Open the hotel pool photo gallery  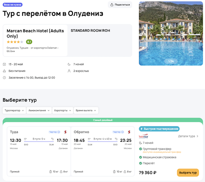pyautogui.click(x=171, y=34)
